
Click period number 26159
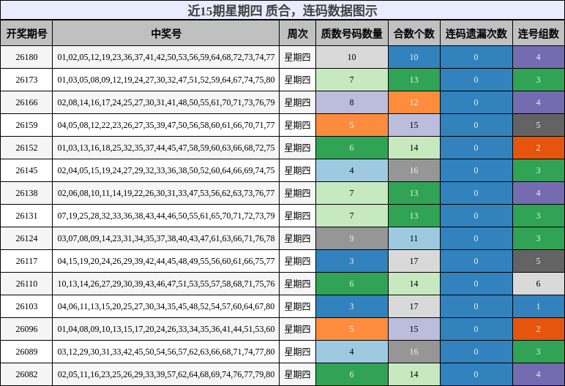pyautogui.click(x=26, y=125)
